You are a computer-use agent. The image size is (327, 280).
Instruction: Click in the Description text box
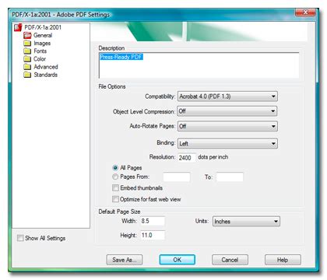(199, 65)
